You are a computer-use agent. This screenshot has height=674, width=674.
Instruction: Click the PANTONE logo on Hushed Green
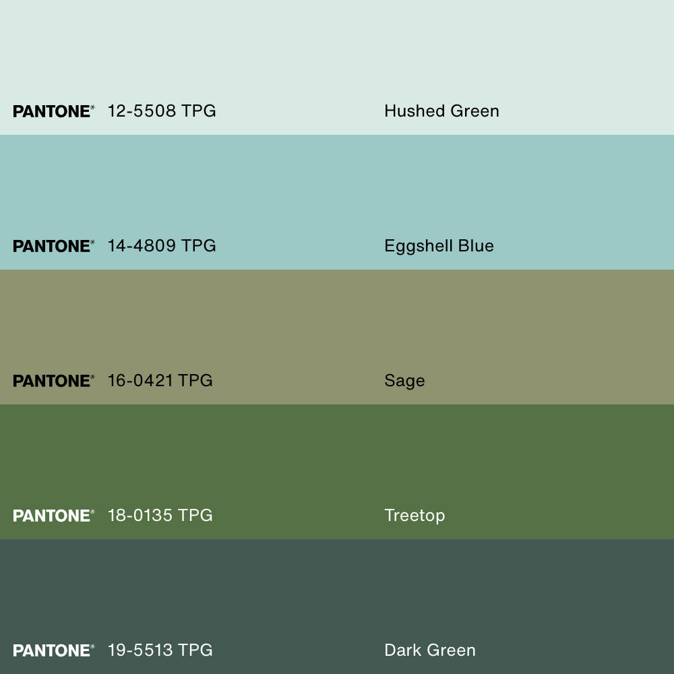click(53, 111)
